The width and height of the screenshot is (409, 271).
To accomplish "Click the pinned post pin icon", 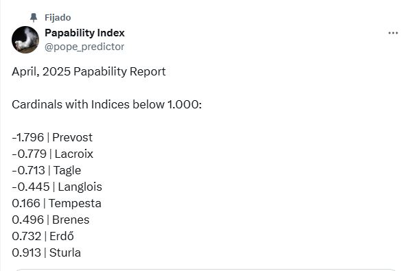I will (34, 17).
